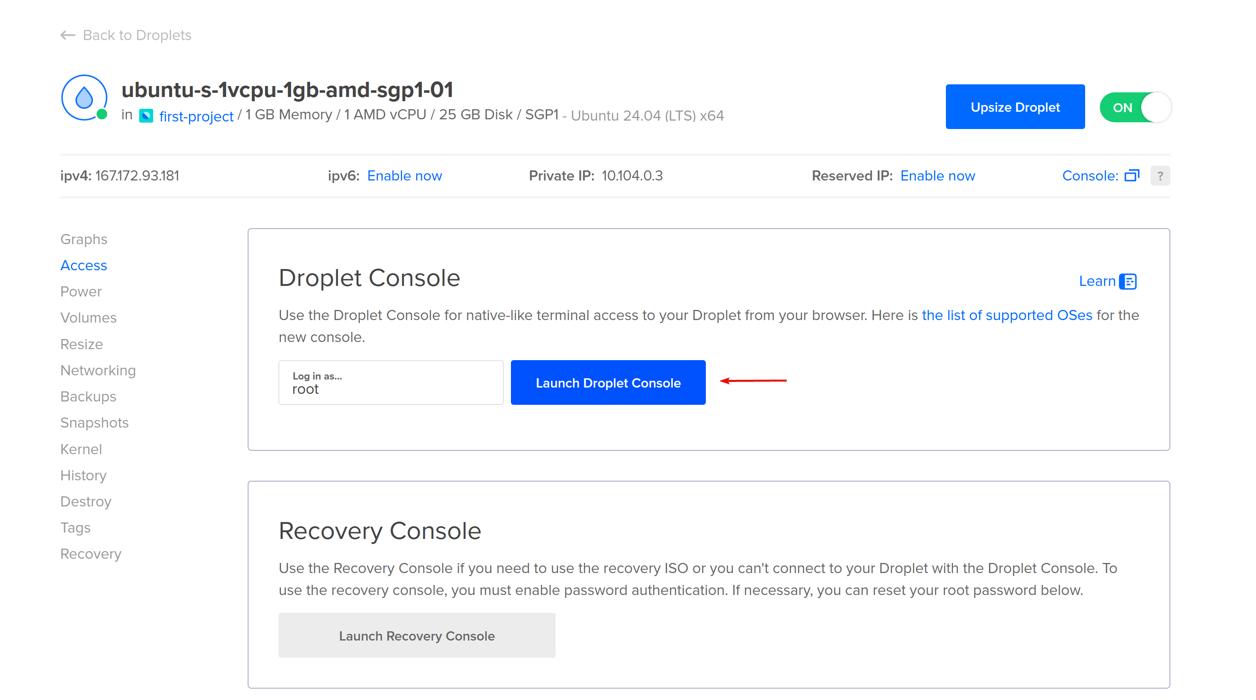Click the first-project icon
The height and width of the screenshot is (700, 1256).
146,116
